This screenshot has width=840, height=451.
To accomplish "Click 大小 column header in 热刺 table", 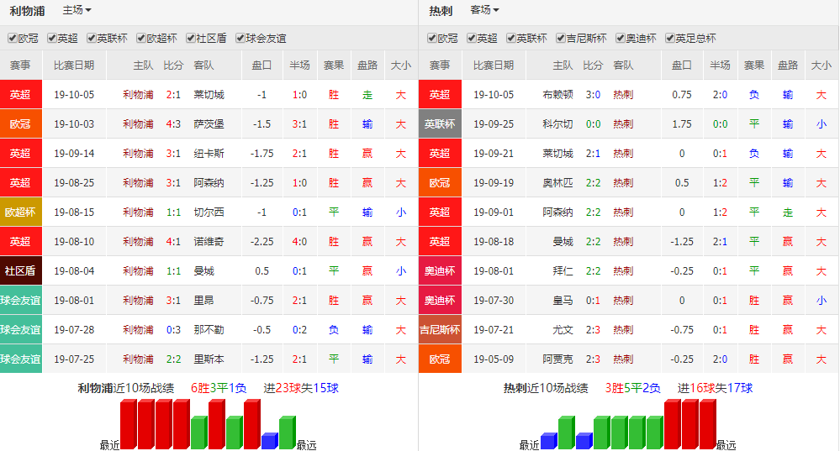I will [822, 66].
